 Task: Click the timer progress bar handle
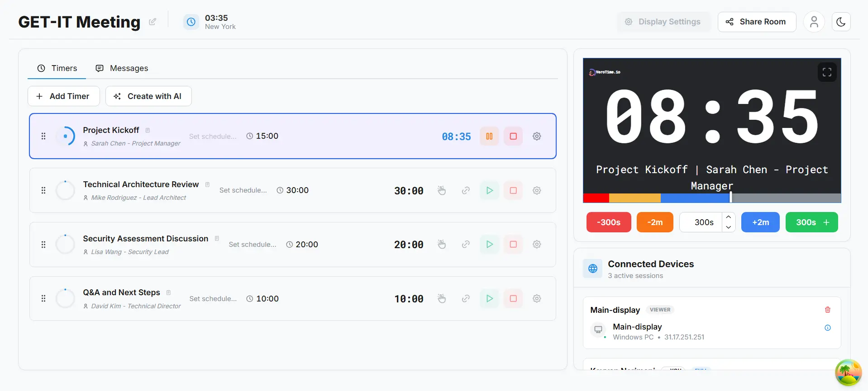pyautogui.click(x=730, y=198)
